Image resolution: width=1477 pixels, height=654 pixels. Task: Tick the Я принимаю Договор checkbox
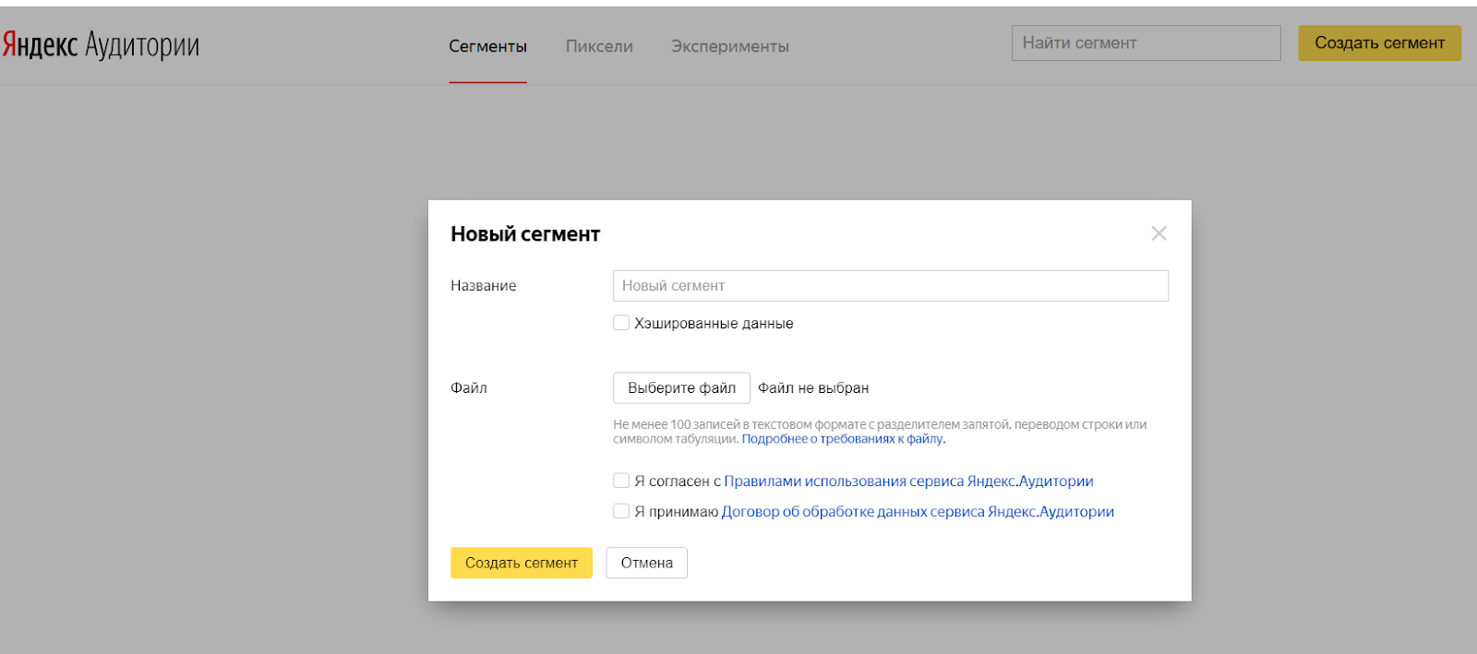(621, 511)
